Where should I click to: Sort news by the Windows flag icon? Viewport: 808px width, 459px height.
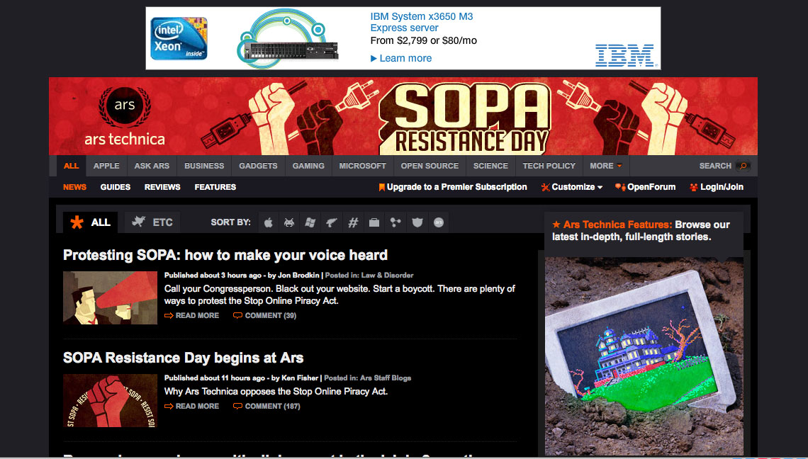tap(310, 222)
